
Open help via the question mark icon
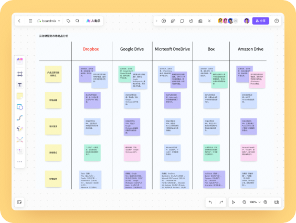click(x=277, y=21)
